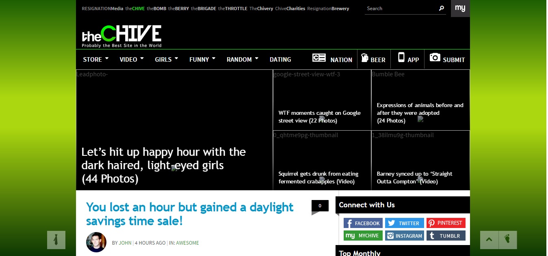The height and width of the screenshot is (256, 548).
Task: Click the Search input field
Action: [x=400, y=9]
